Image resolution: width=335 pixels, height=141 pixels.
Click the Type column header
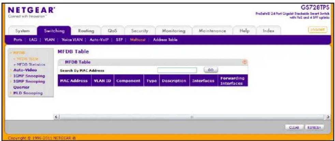click(151, 81)
